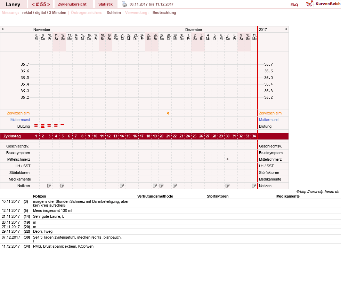Click the 'Mens insgesamt 130 ml' note
Screen dimensions: 341x296
(x=52, y=210)
